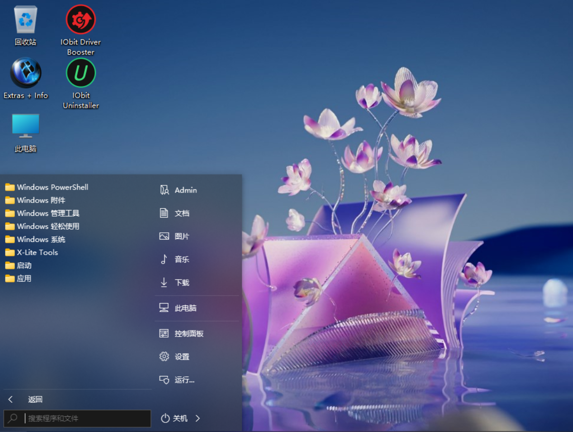Screen dimensions: 573x432
Task: Click the 搜索程序和文件 search box
Action: (x=85, y=418)
